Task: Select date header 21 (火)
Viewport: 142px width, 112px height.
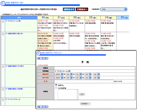Action: pos(61,18)
